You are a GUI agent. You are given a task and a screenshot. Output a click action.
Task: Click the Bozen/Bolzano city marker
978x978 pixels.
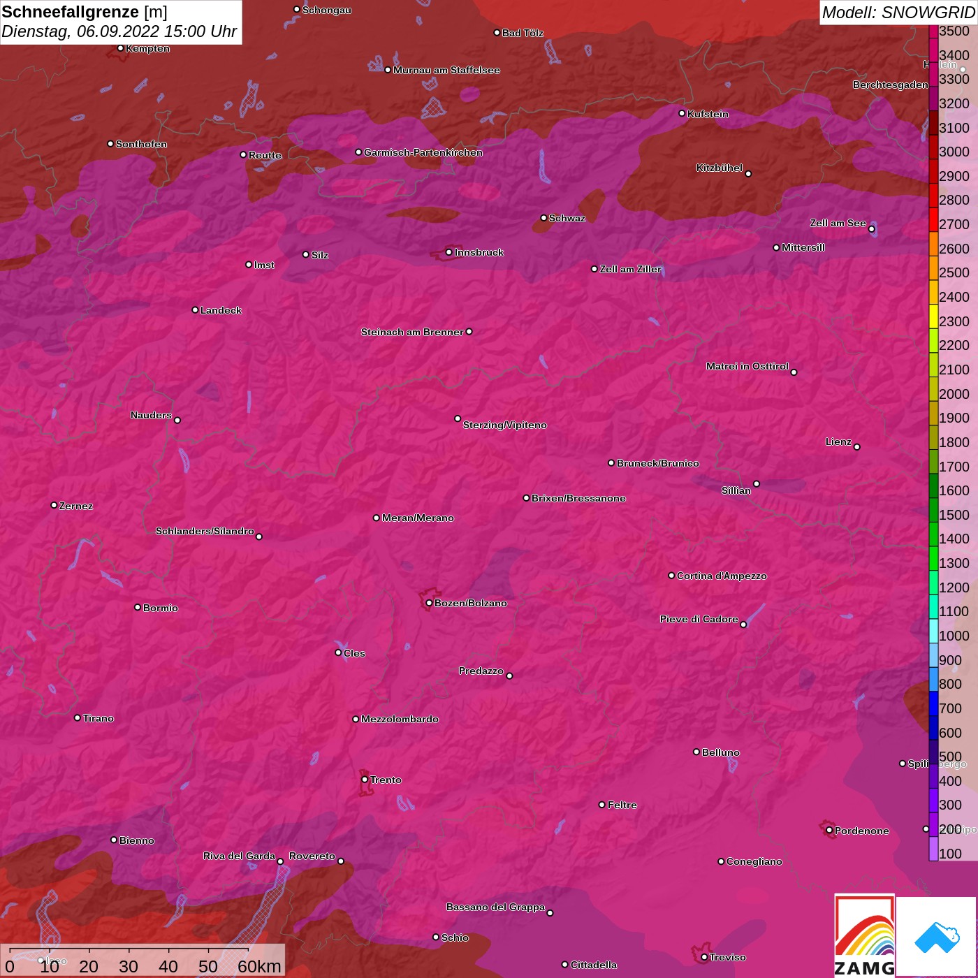pyautogui.click(x=429, y=603)
